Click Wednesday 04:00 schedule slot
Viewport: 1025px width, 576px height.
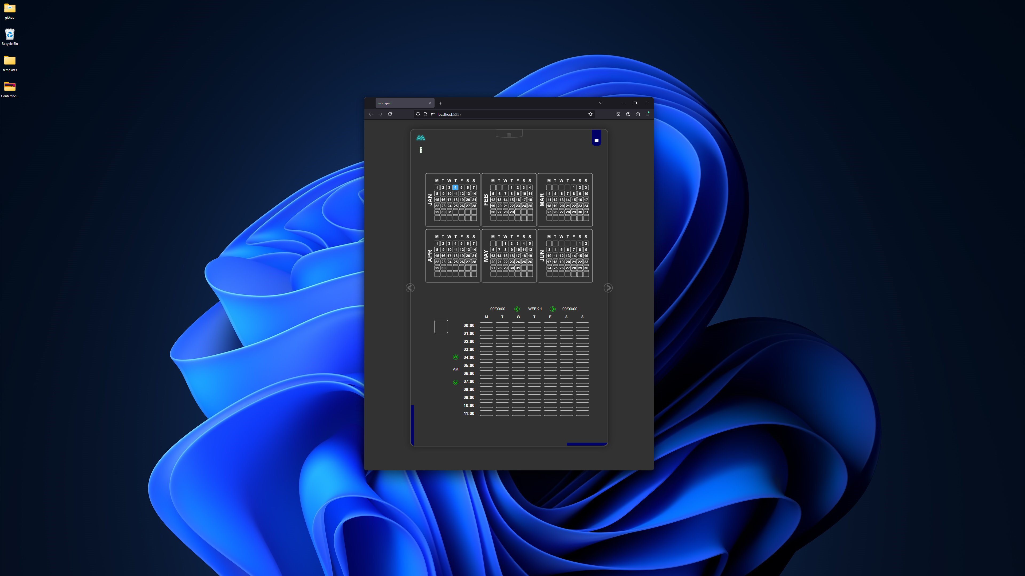[518, 357]
